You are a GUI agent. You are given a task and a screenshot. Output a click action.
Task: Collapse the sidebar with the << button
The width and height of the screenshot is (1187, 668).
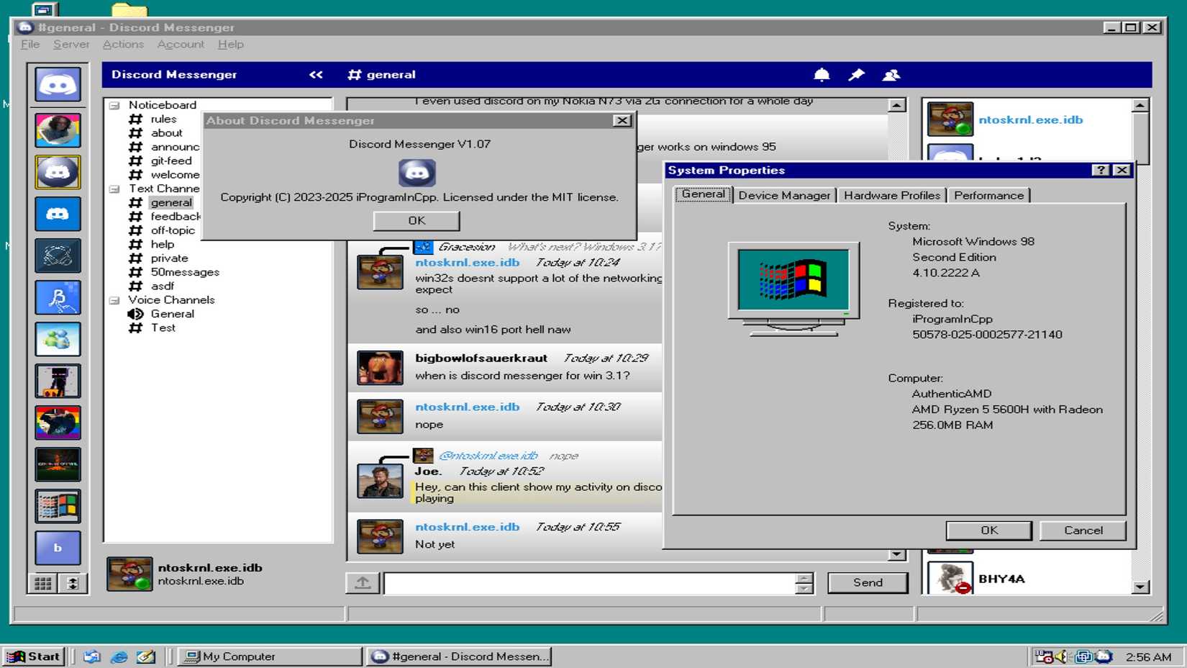[x=316, y=74]
